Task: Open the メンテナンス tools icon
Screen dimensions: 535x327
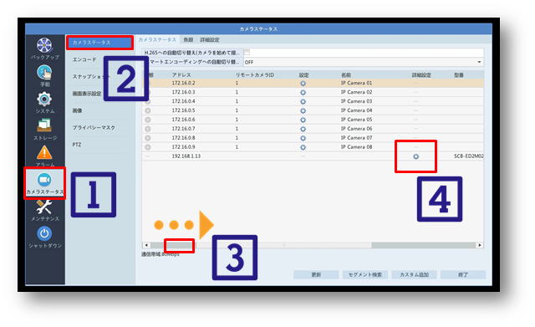Action: [x=44, y=207]
